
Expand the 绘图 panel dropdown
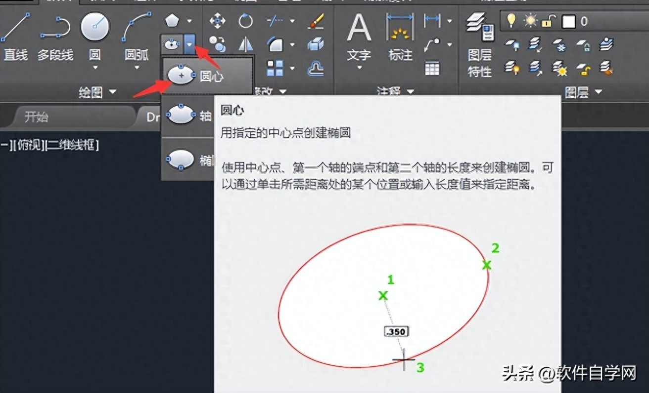[x=112, y=92]
